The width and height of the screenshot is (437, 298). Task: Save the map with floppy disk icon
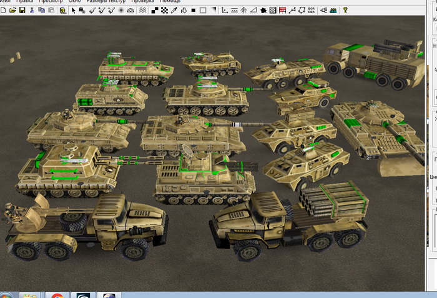click(22, 11)
